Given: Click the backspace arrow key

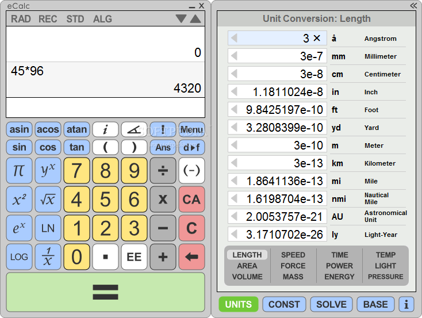Looking at the screenshot, I should point(191,257).
